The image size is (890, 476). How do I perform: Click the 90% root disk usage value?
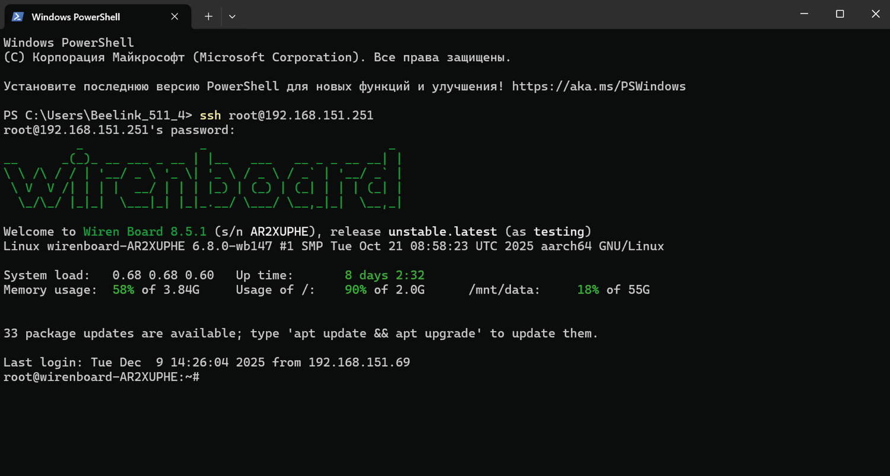[x=355, y=290]
